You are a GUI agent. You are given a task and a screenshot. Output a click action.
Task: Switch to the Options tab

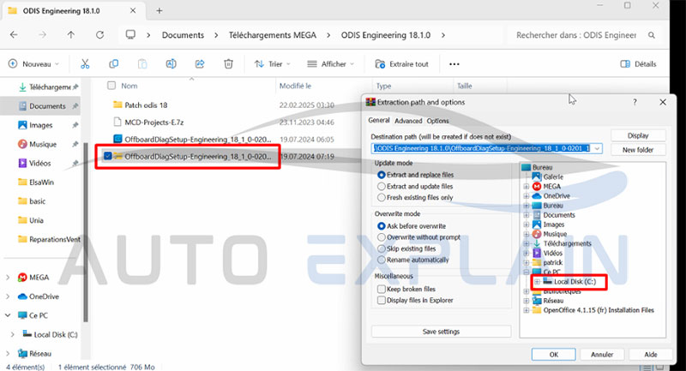pyautogui.click(x=437, y=121)
